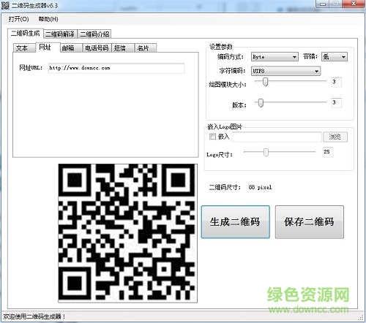This screenshot has height=323, width=366.
Task: Open the 帮助(H) menu
Action: [48, 19]
